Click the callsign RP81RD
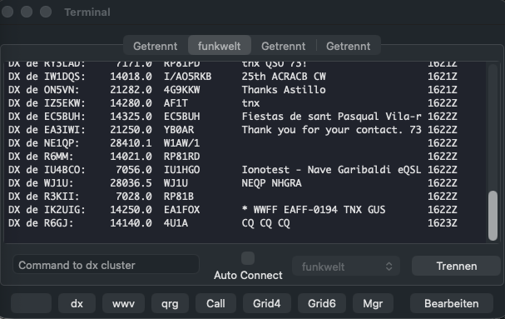Screen dimensions: 505x319 [181, 157]
